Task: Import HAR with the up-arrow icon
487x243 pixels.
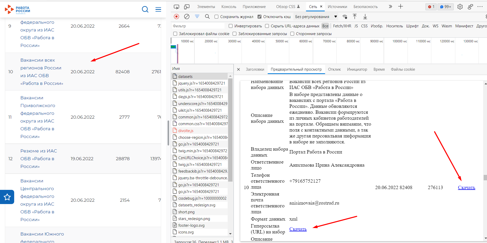Action: click(355, 17)
